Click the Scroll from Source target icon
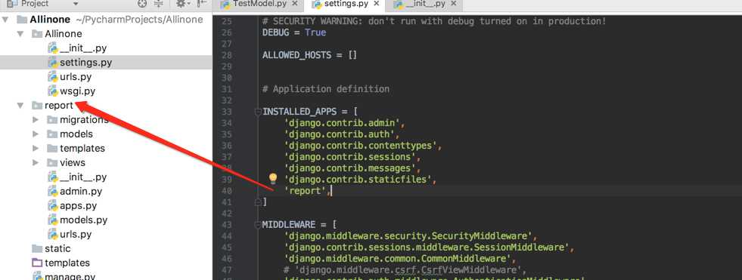The height and width of the screenshot is (280, 742). click(142, 4)
